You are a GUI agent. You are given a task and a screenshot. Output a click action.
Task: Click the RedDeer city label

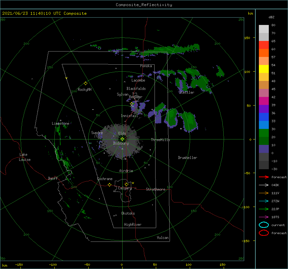[x=136, y=97]
